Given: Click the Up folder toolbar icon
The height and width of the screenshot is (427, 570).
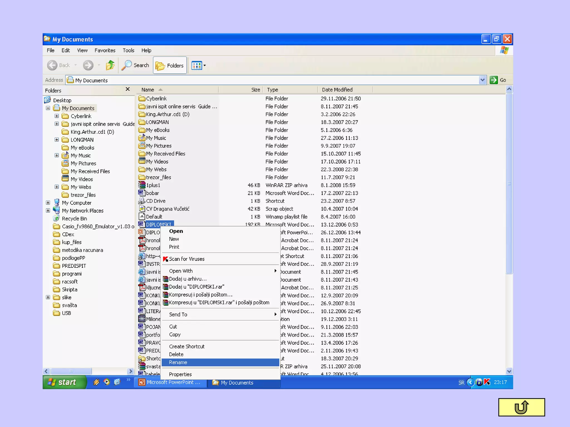Looking at the screenshot, I should coord(110,65).
